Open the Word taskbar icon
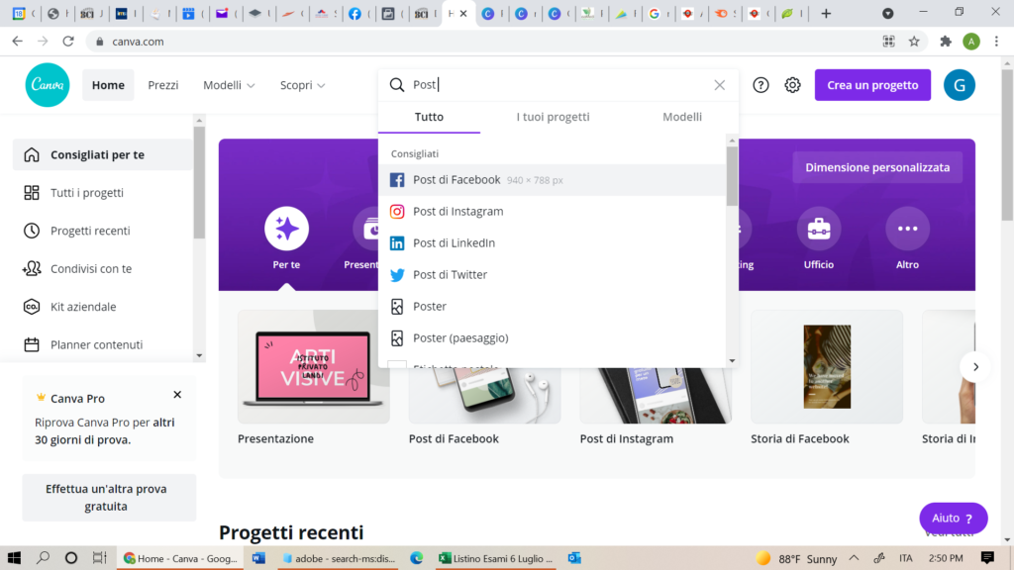 (258, 558)
